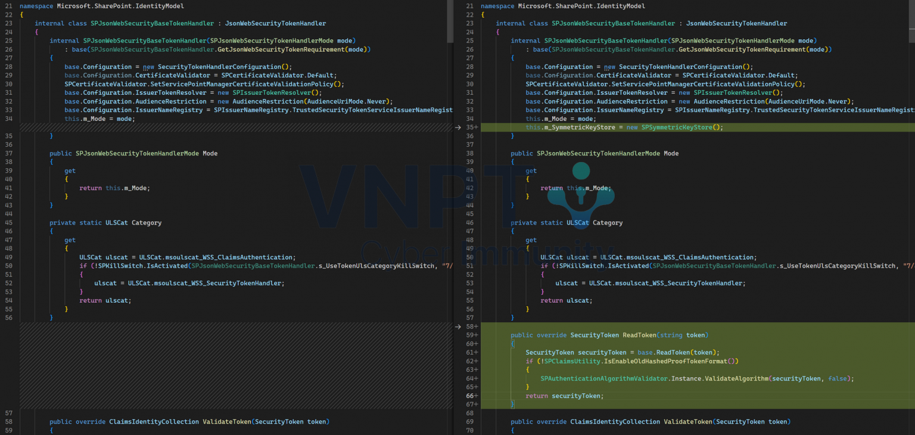915x435 pixels.
Task: Click ValidateToken method signature in left pane
Action: click(x=189, y=421)
